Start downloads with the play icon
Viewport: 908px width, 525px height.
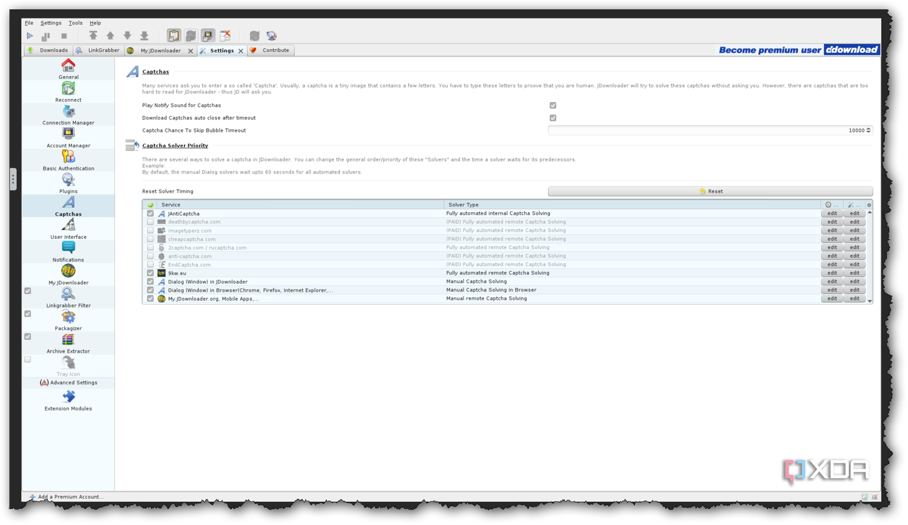coord(30,36)
